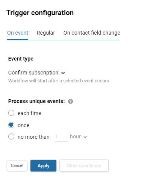
Task: Click the Clear conditions button
Action: [x=84, y=165]
